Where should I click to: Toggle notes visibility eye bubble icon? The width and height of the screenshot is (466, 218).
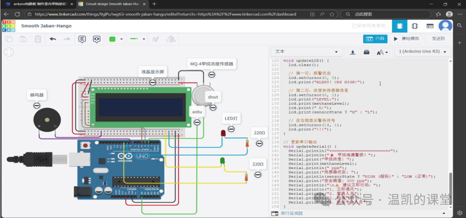(x=97, y=39)
